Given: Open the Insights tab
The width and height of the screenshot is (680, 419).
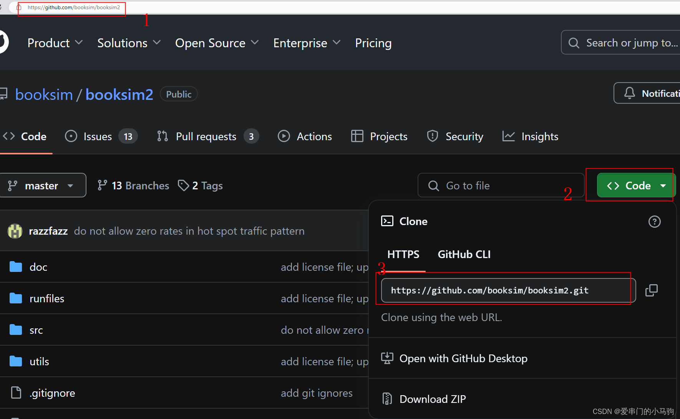Looking at the screenshot, I should [530, 136].
